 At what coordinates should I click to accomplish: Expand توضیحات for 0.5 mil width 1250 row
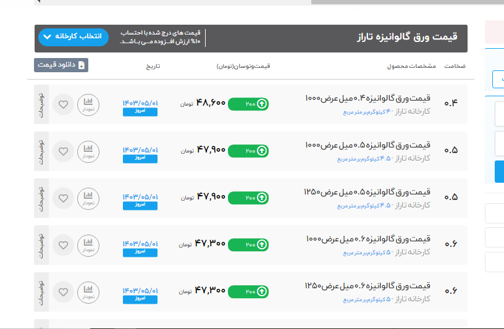(41, 198)
